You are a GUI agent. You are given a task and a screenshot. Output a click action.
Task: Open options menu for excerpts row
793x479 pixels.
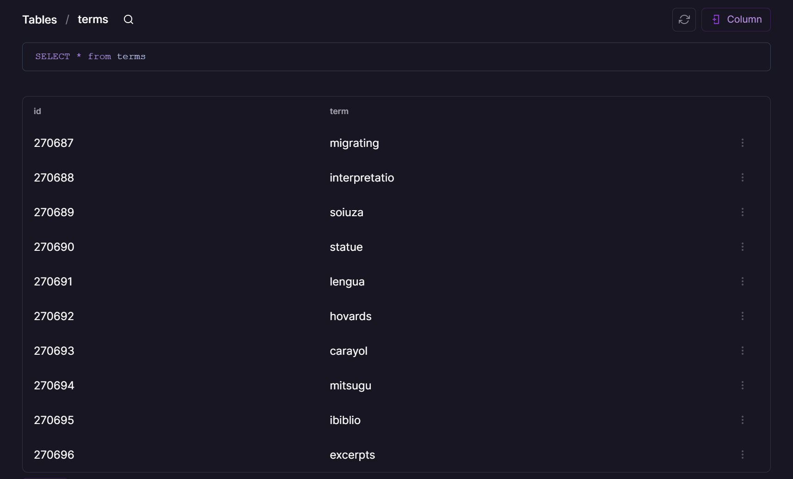pos(743,455)
